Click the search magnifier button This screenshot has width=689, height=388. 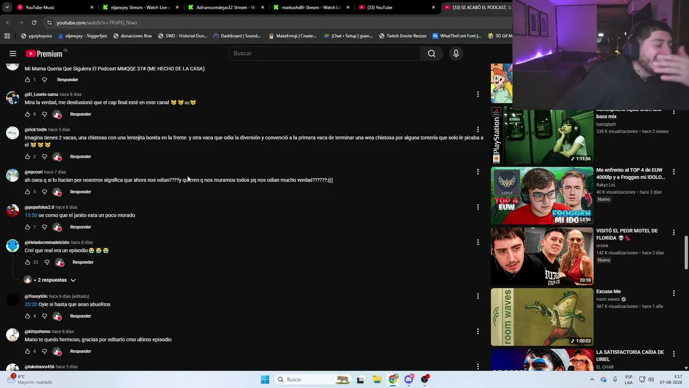pyautogui.click(x=432, y=53)
